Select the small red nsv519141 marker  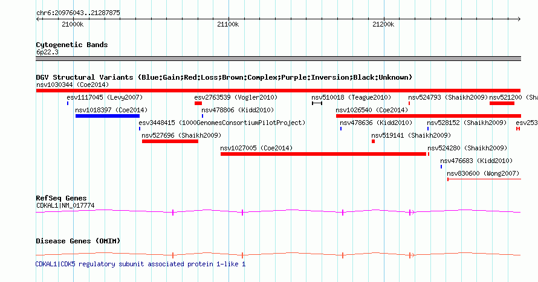point(374,141)
